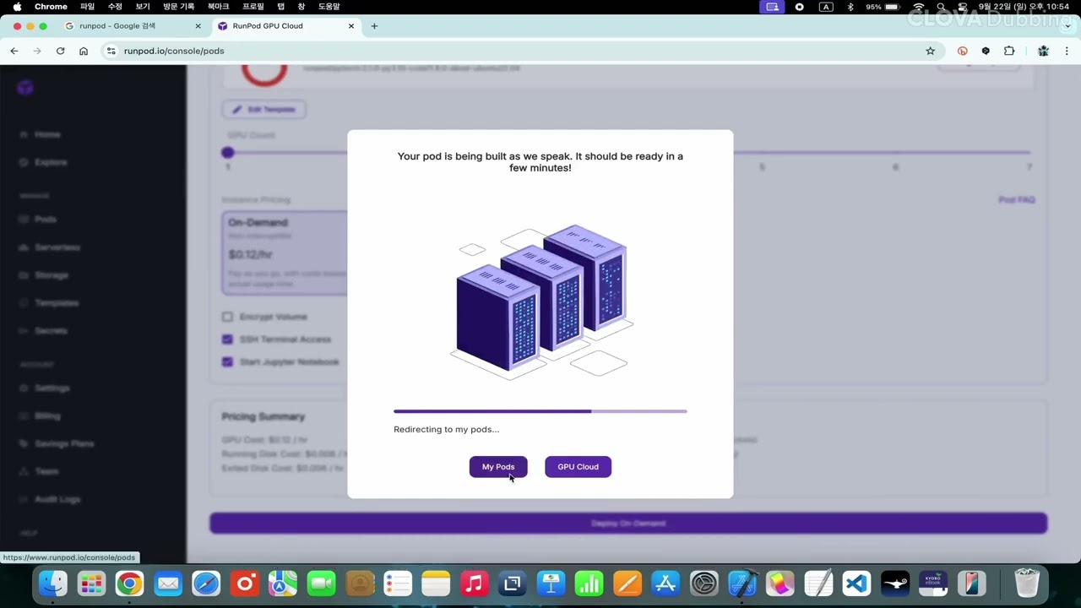Go to Home in the RunPod sidebar

pyautogui.click(x=47, y=134)
